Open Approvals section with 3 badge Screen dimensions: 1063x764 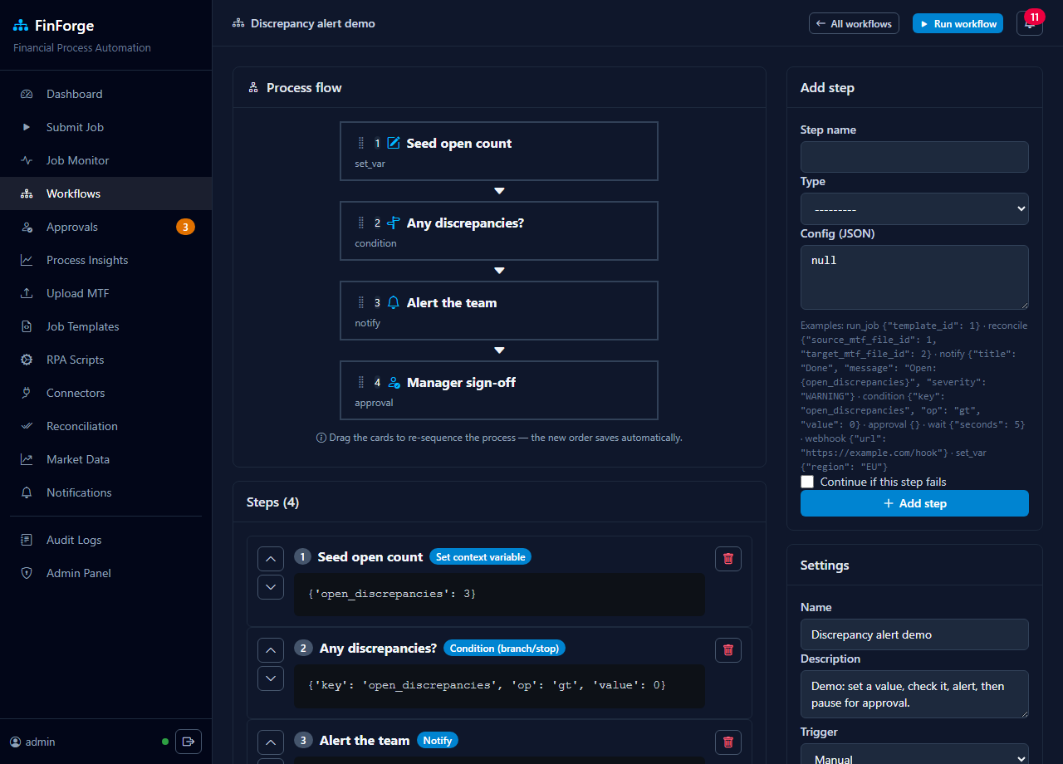point(105,227)
